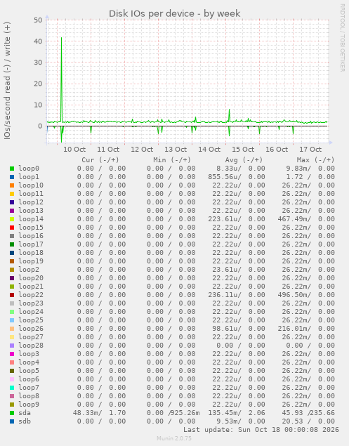Click the loop1 blue color swatch
Viewport: 349px width, 446px height.
point(12,177)
